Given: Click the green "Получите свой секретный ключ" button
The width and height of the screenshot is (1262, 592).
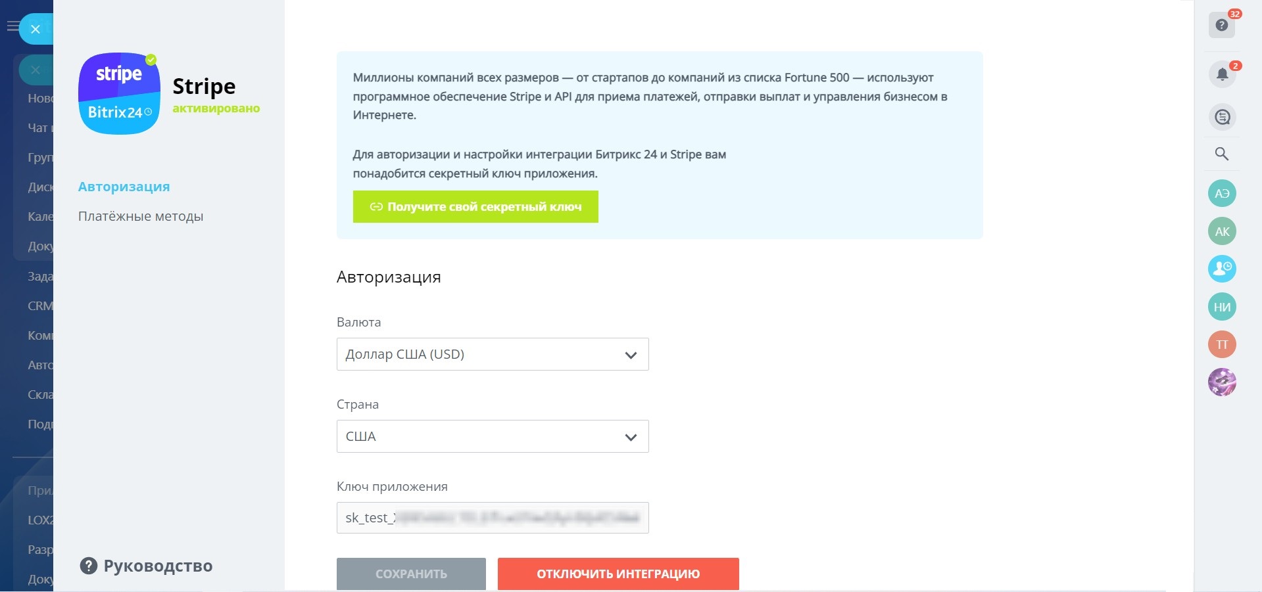Looking at the screenshot, I should click(x=475, y=206).
